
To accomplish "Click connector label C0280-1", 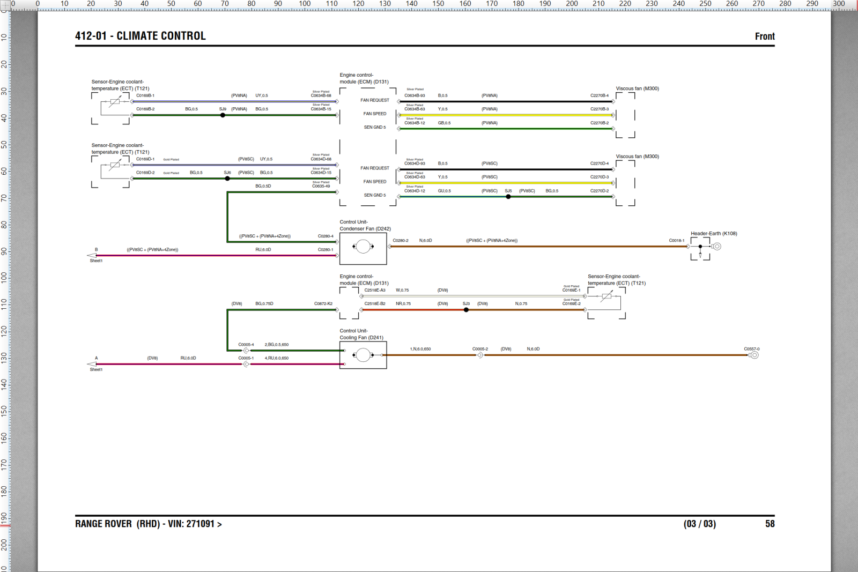I will coord(326,249).
